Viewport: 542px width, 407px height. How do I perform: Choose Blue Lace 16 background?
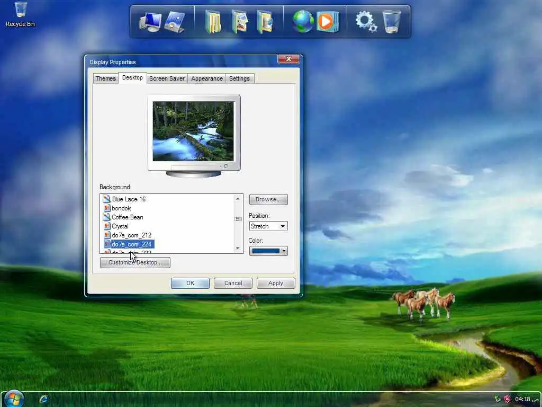click(129, 199)
